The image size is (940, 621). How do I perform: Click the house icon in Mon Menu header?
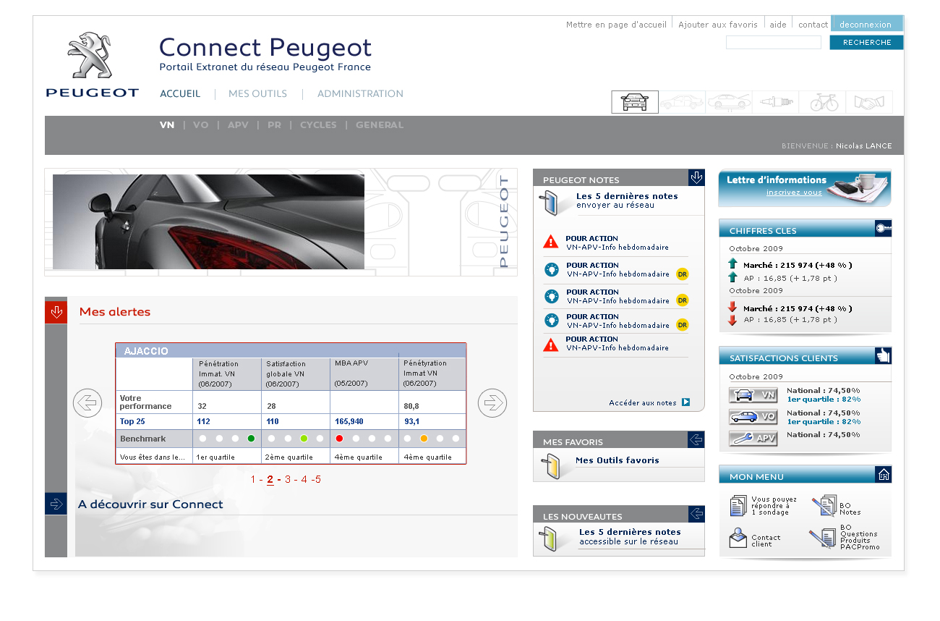pos(883,475)
